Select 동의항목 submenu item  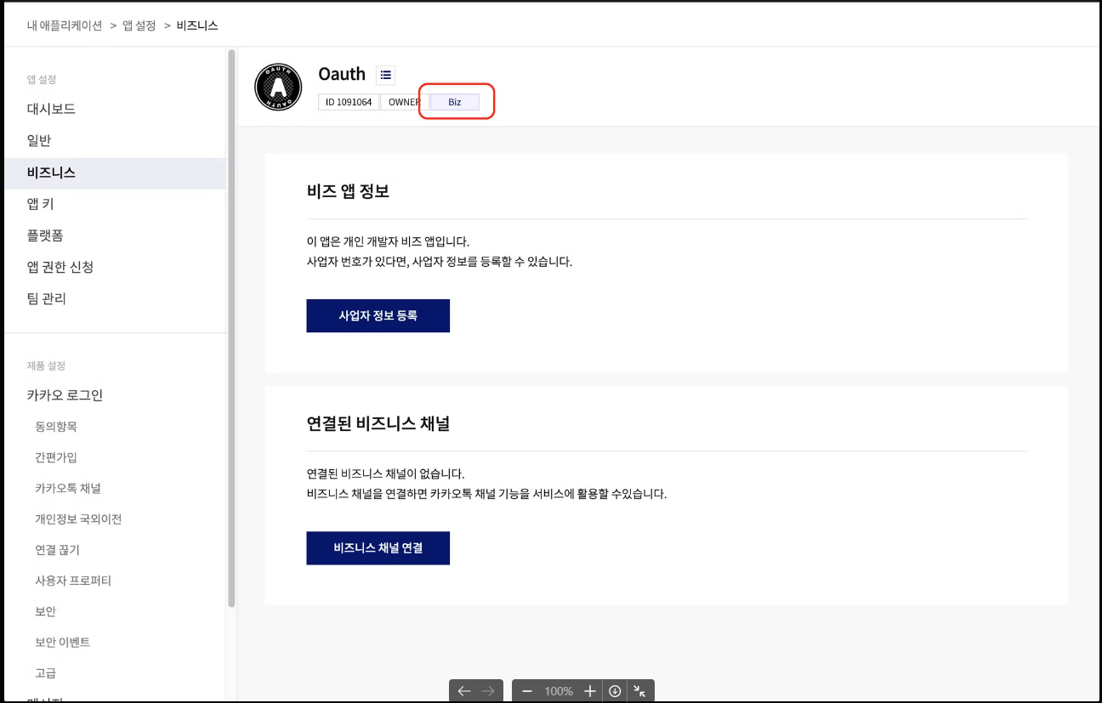click(56, 427)
